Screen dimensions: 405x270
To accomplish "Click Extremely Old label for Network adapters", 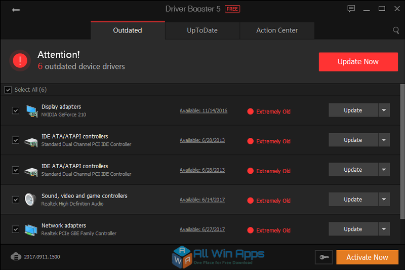I will 273,230.
